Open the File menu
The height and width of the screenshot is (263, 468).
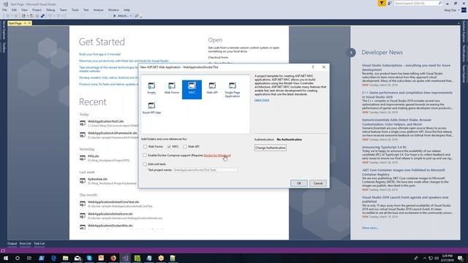(x=4, y=9)
